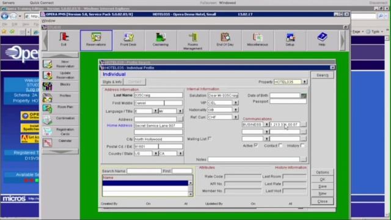Image resolution: width=391 pixels, height=220 pixels.
Task: Click ellipsis button next to Address field
Action: pyautogui.click(x=180, y=119)
